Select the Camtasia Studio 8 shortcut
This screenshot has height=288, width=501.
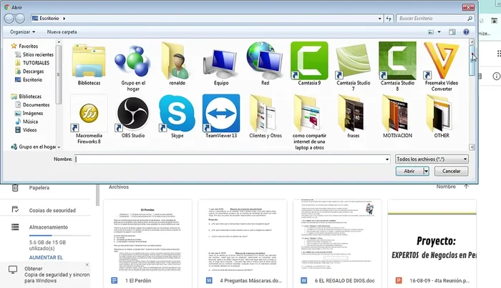[x=397, y=61]
